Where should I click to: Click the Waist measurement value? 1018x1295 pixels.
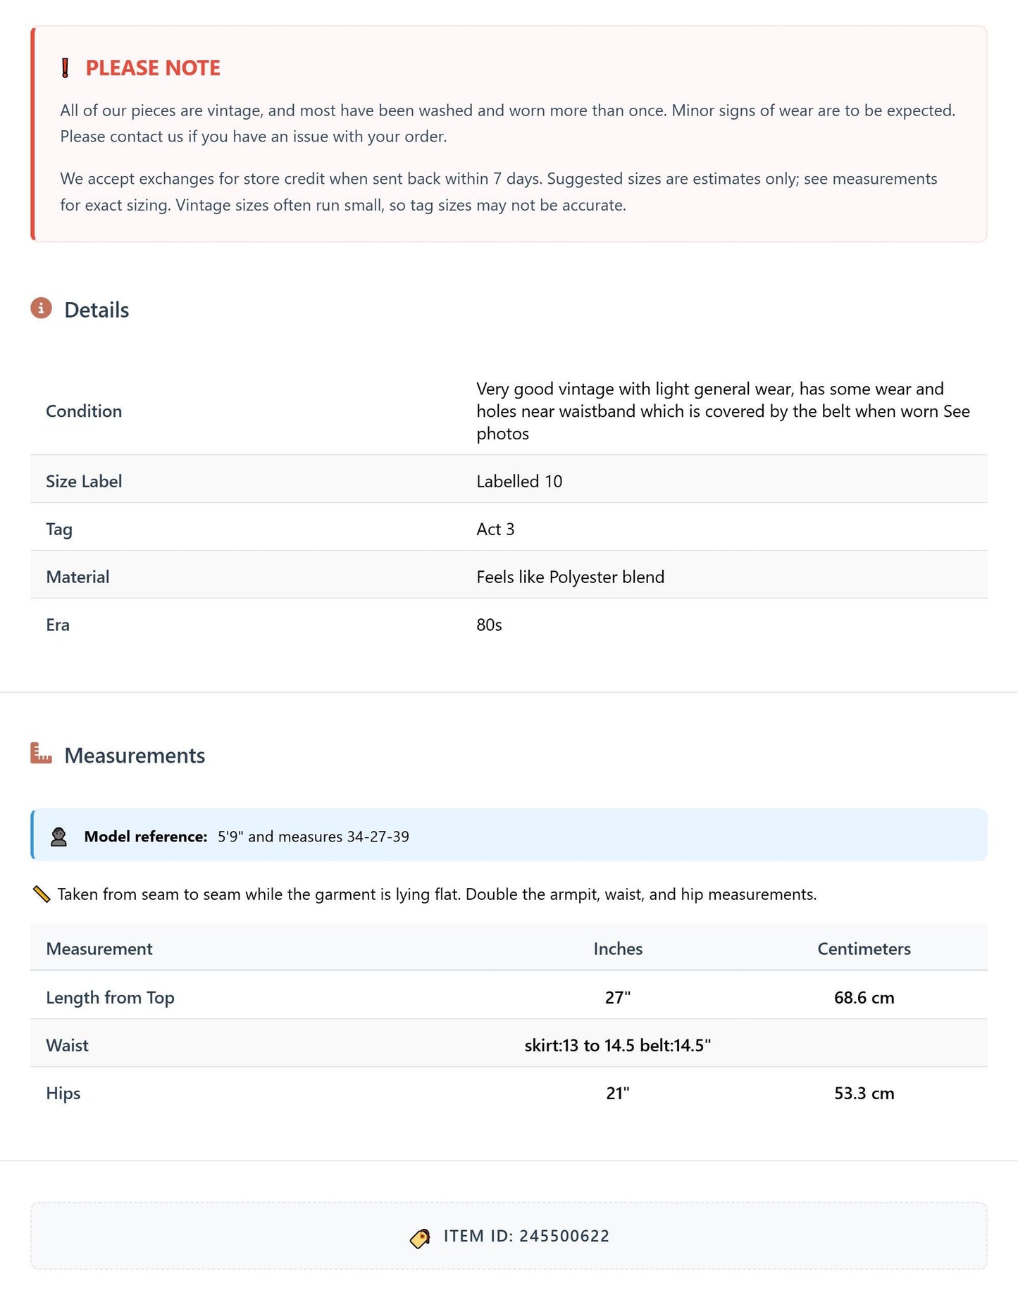tap(618, 1045)
